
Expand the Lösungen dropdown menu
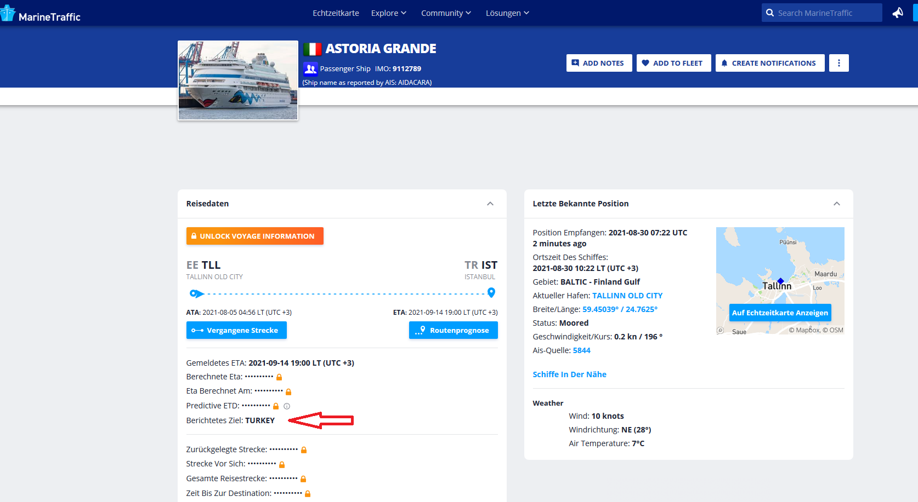point(507,13)
